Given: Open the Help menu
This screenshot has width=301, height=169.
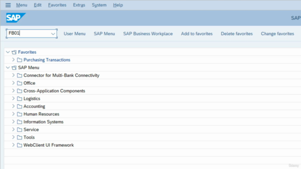Looking at the screenshot, I should (x=118, y=5).
